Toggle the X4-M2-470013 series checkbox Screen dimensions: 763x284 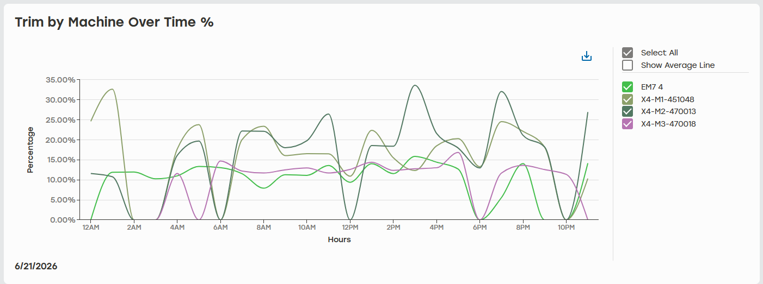(x=627, y=111)
